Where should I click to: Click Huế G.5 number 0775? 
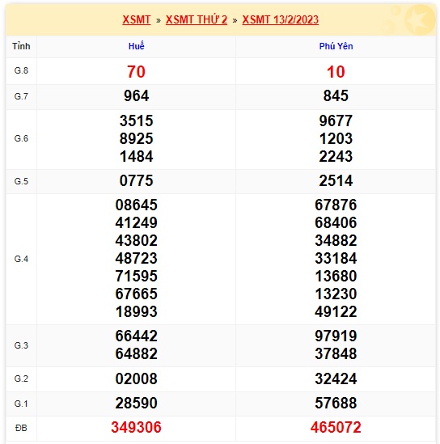[x=136, y=181]
